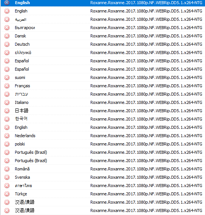The height and width of the screenshot is (215, 205).
Task: Click the red X icon beside Svenska
Action: tap(7, 177)
